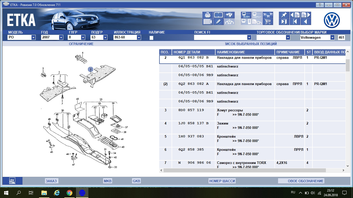Open the Volkswagen brand dropdown
The width and height of the screenshot is (353, 198).
click(332, 38)
